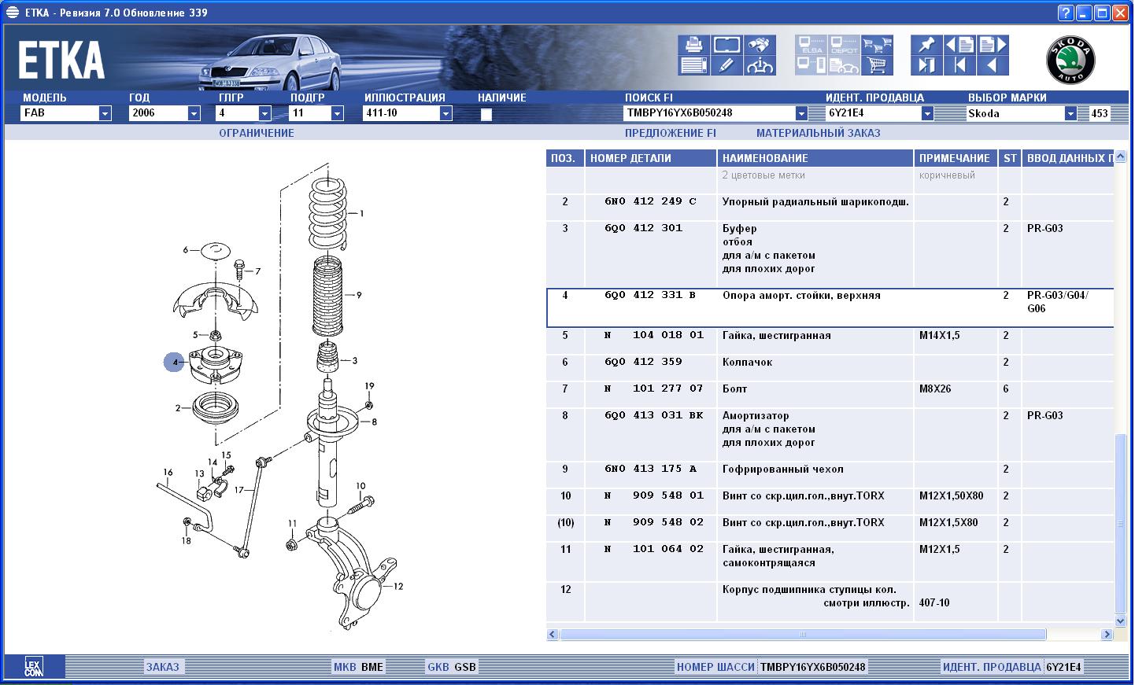Open the МАТЕРИАЛЬНЫЙ ЗАКАЗ link
1135x685 pixels.
819,133
